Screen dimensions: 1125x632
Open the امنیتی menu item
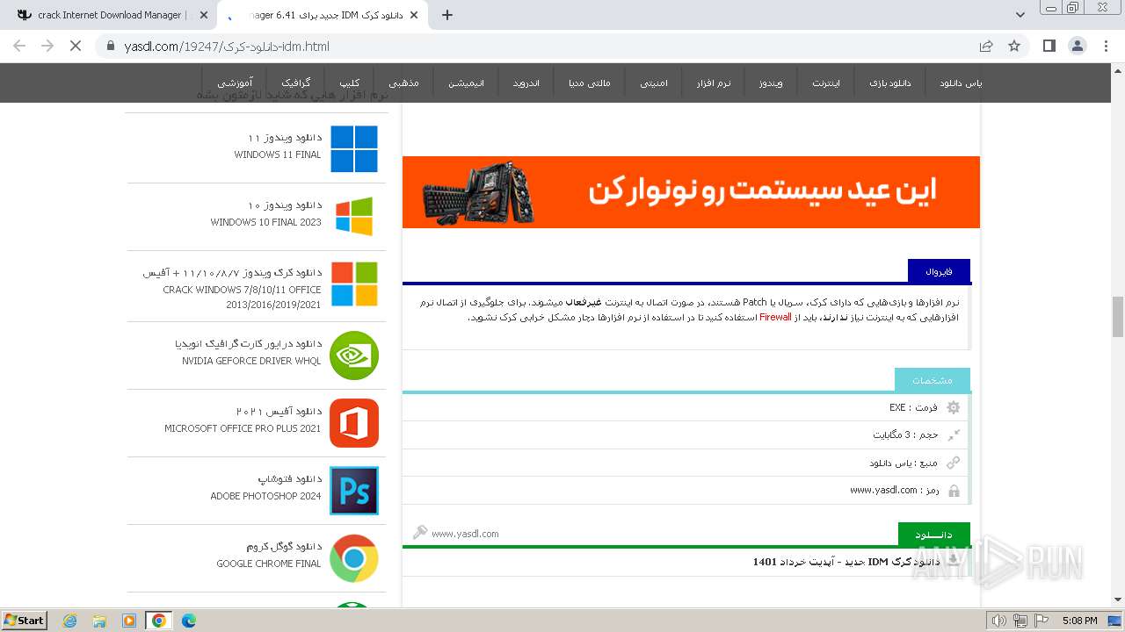click(x=653, y=83)
